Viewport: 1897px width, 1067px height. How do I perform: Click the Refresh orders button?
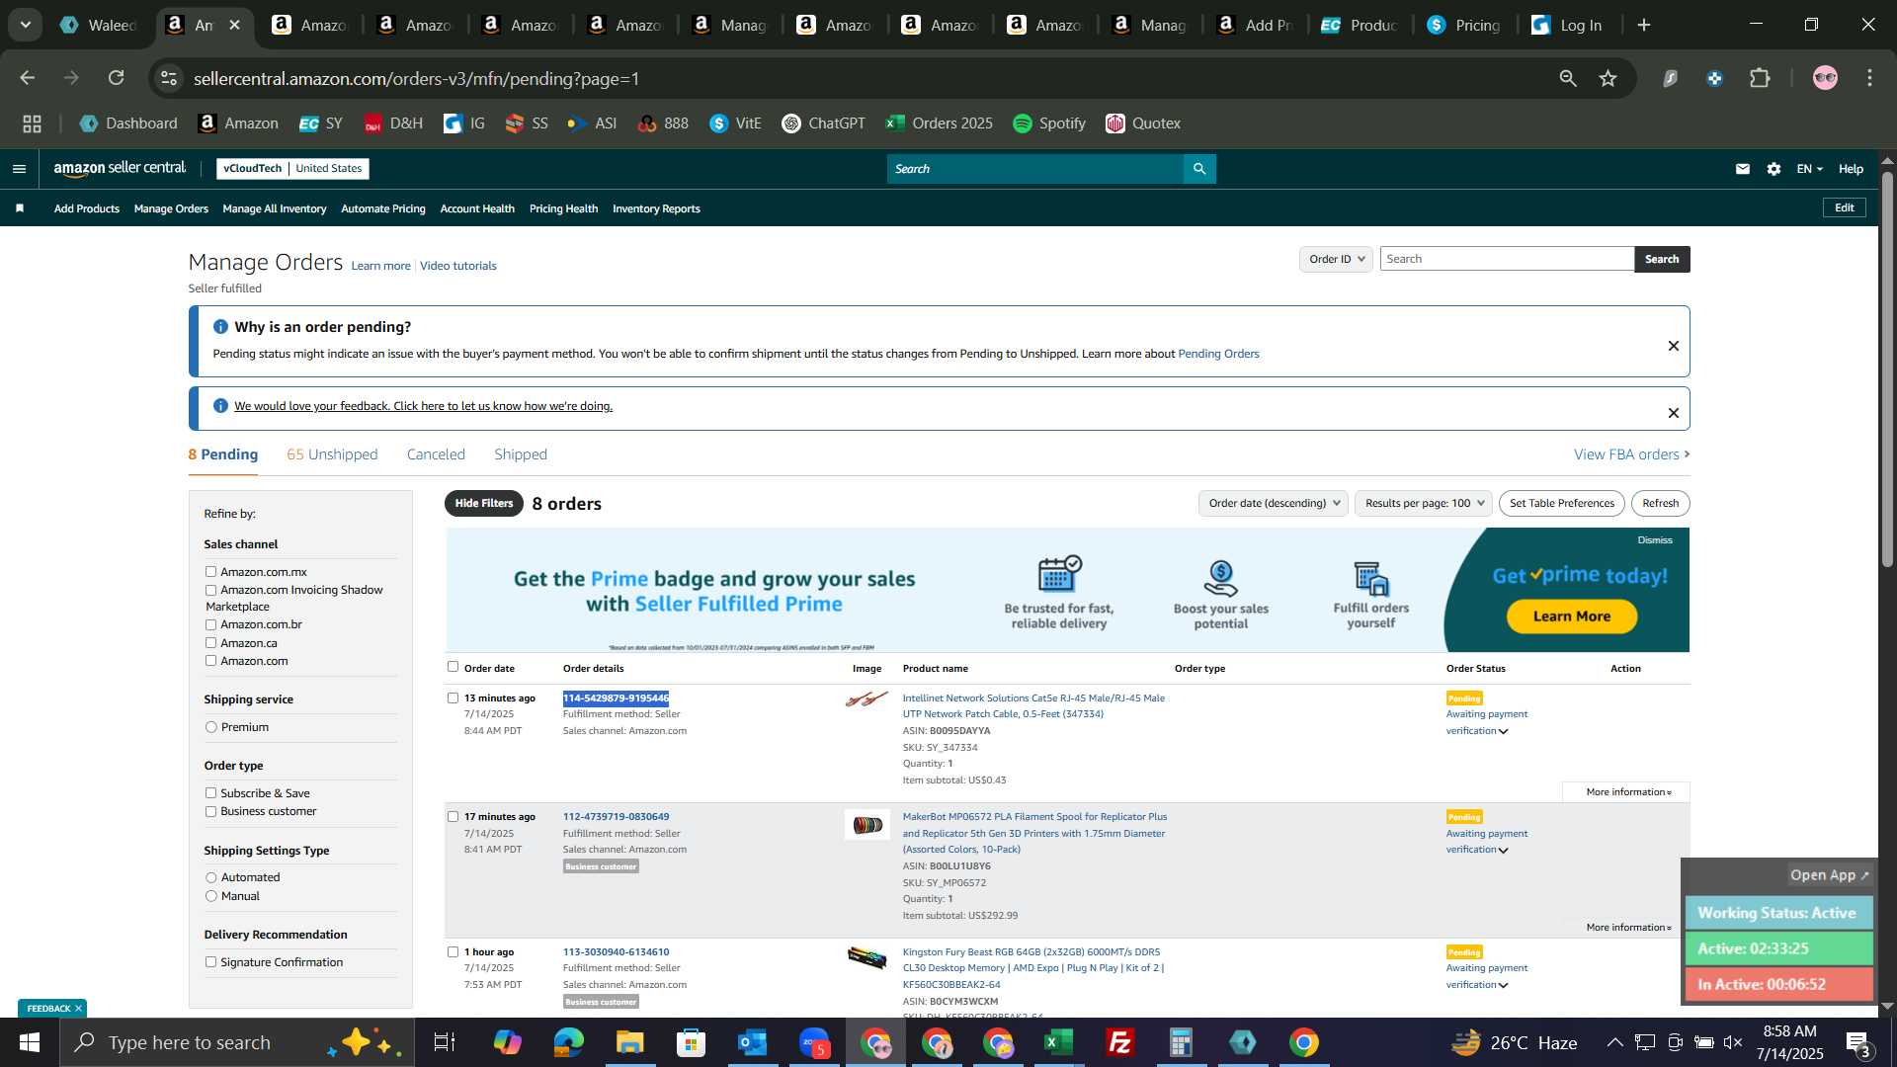click(1660, 503)
